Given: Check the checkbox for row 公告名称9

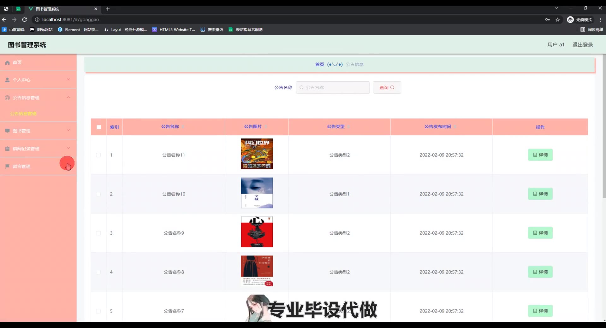Looking at the screenshot, I should [98, 233].
